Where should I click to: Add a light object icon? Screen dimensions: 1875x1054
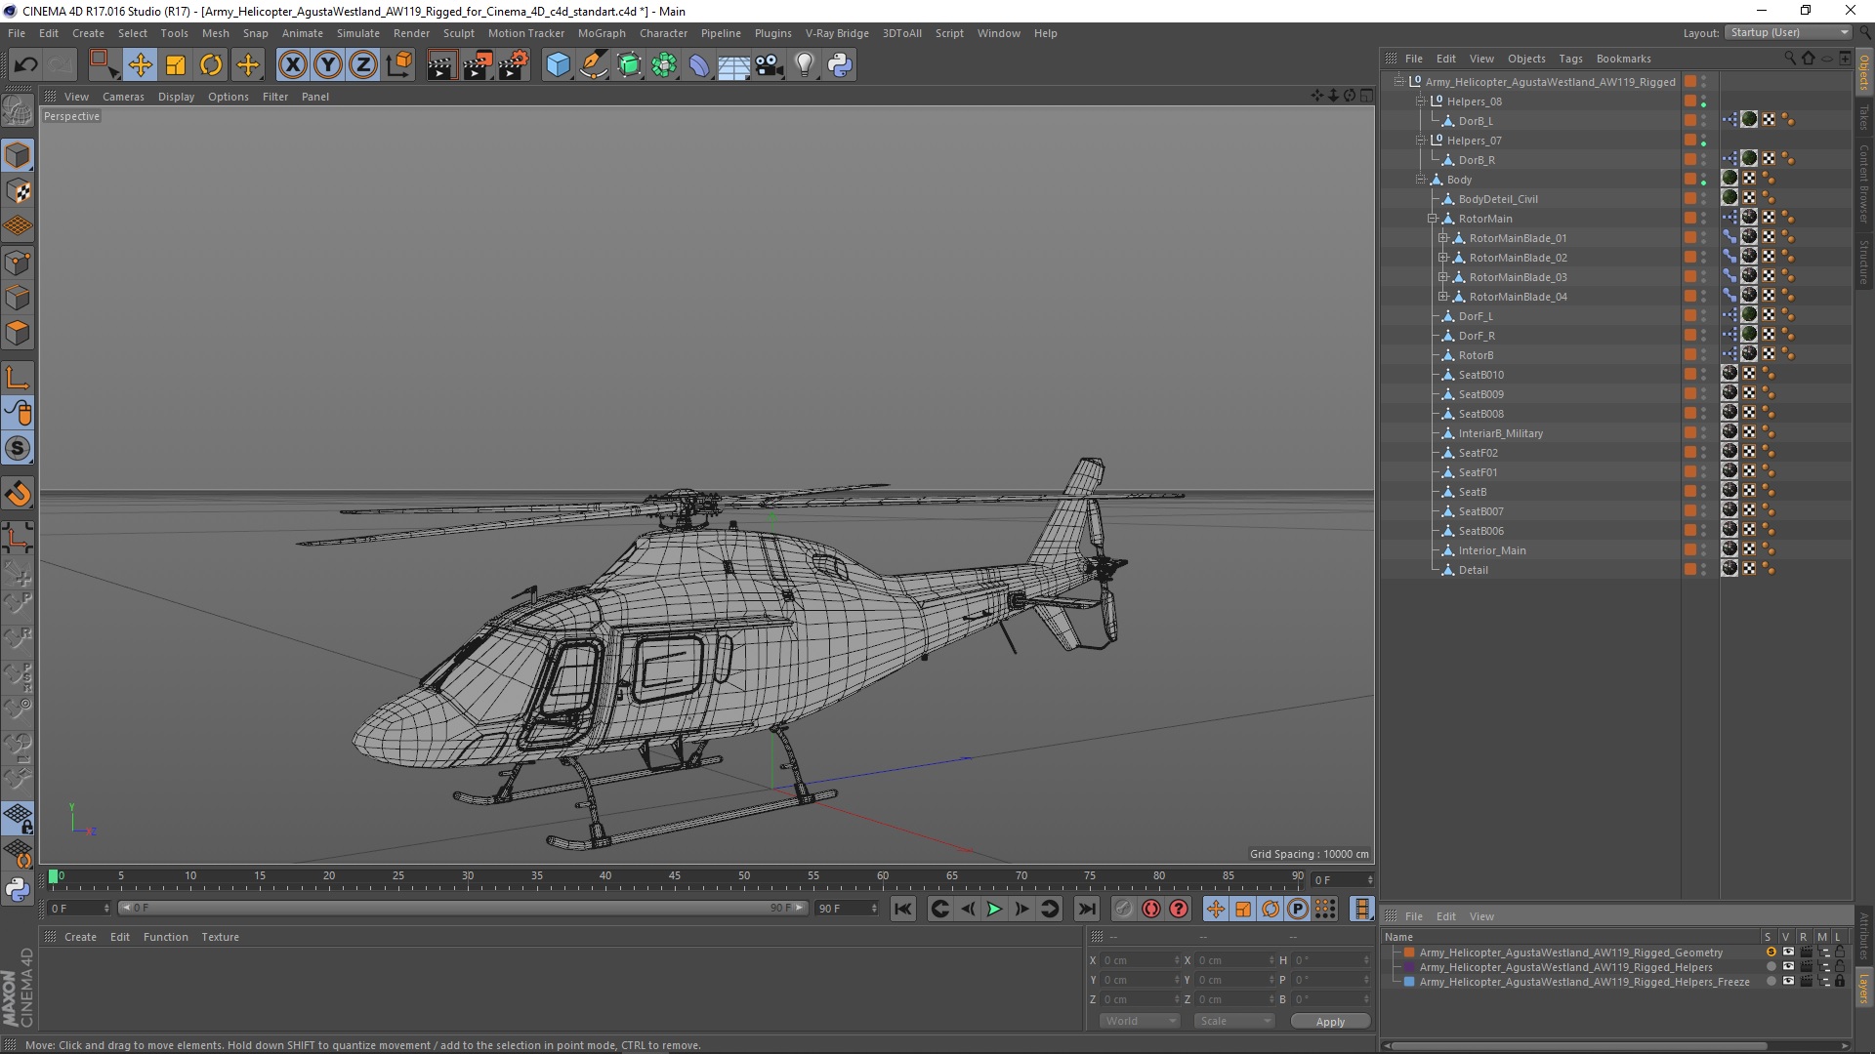click(805, 65)
